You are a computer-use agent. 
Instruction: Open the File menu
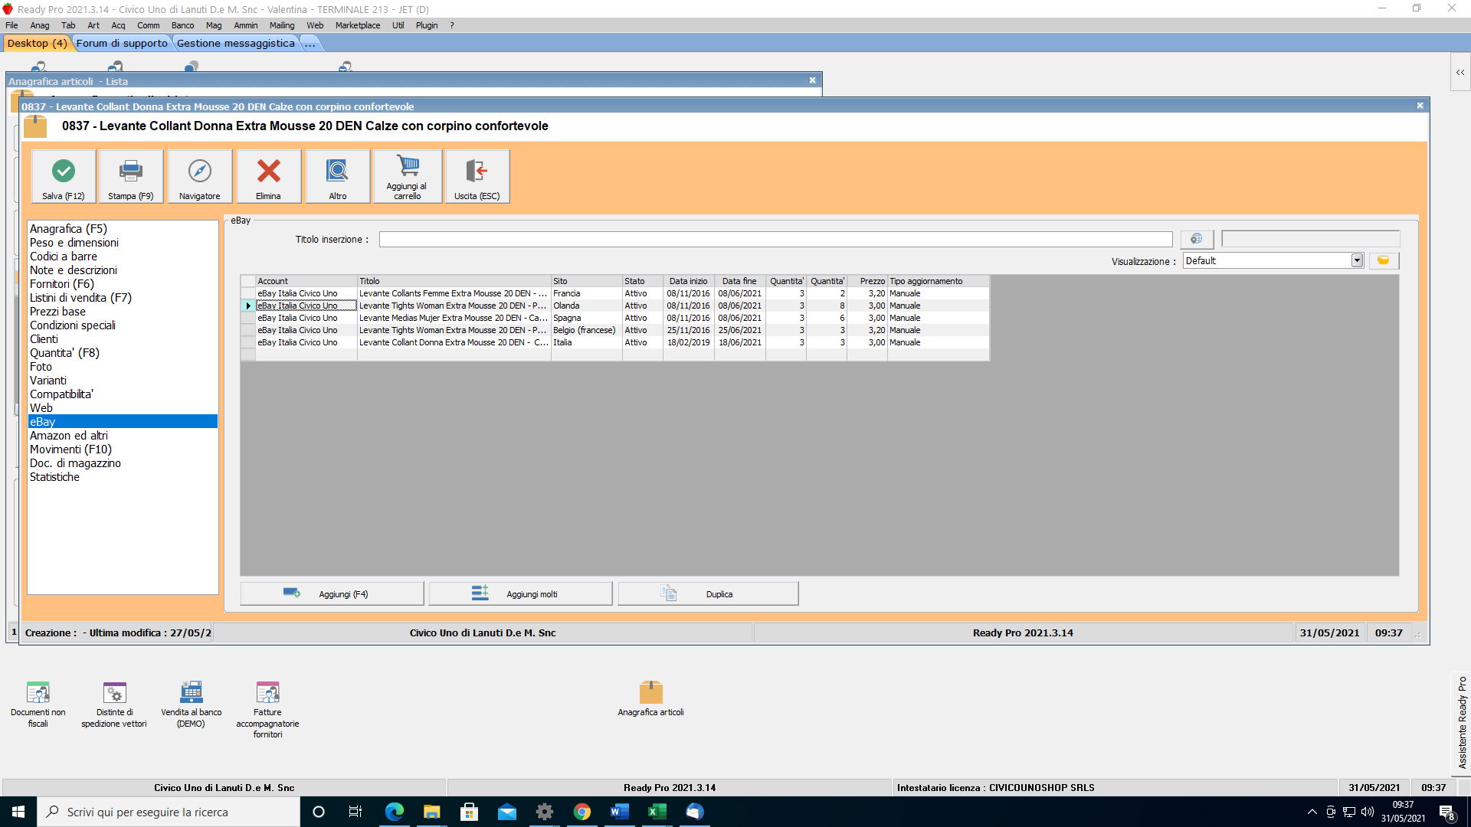click(11, 25)
